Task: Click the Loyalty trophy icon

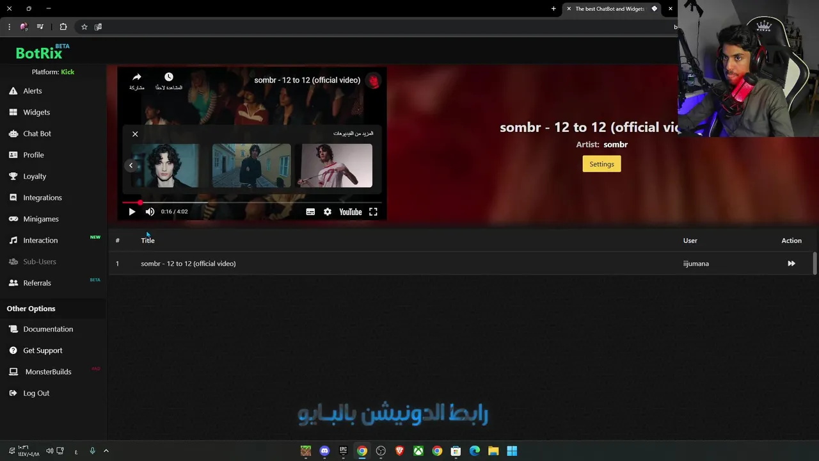Action: [13, 176]
